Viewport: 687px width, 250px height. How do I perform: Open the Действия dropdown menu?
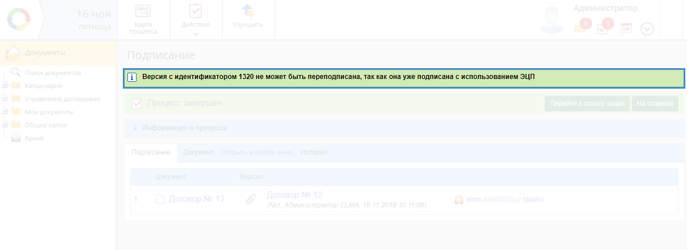pyautogui.click(x=195, y=20)
